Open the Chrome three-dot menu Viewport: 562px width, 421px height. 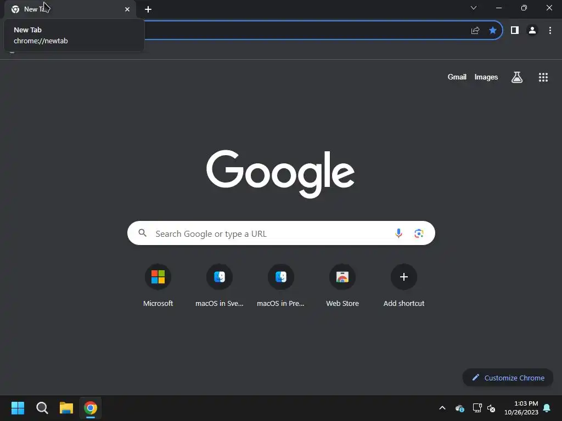[x=550, y=31]
